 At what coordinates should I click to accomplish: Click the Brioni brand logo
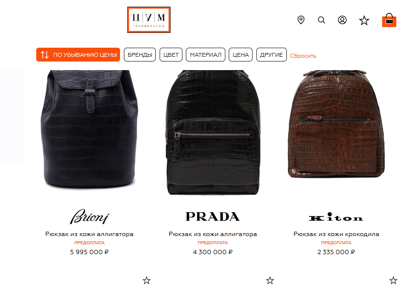pos(90,217)
